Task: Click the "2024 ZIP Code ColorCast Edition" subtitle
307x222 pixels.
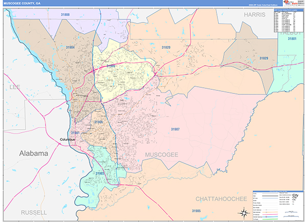Action: [263, 5]
